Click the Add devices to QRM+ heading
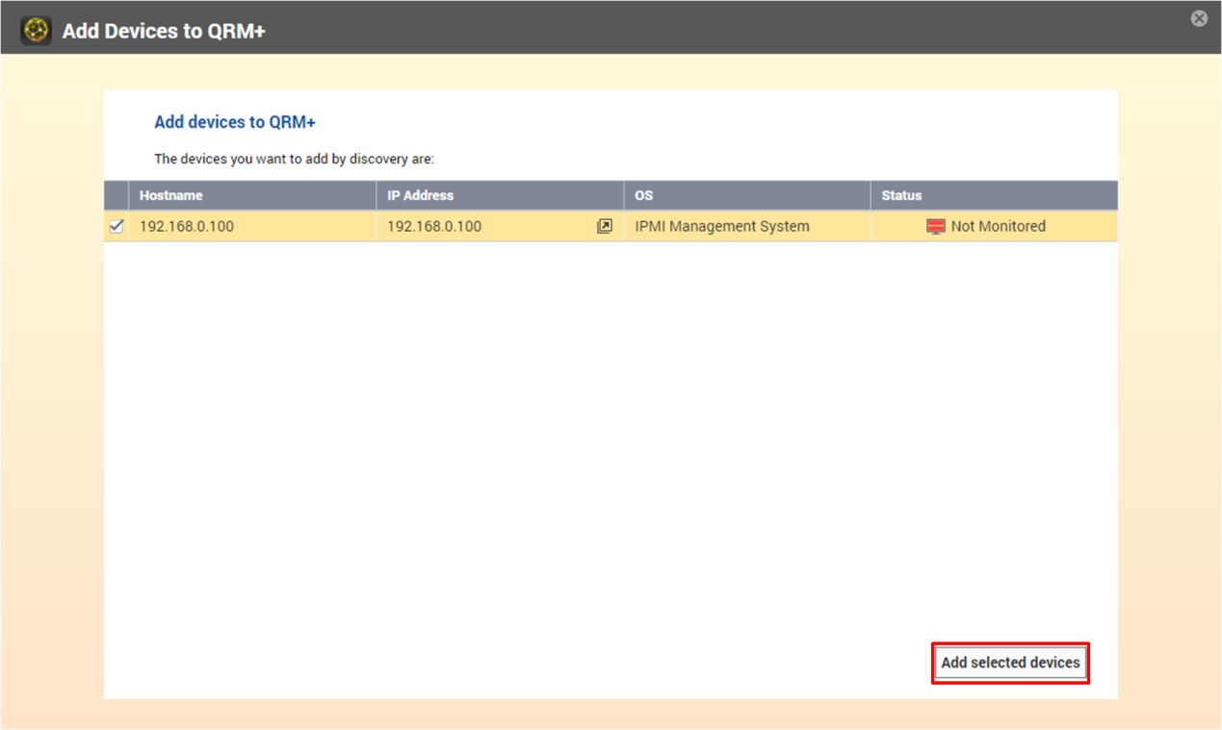The image size is (1222, 730). pos(235,122)
